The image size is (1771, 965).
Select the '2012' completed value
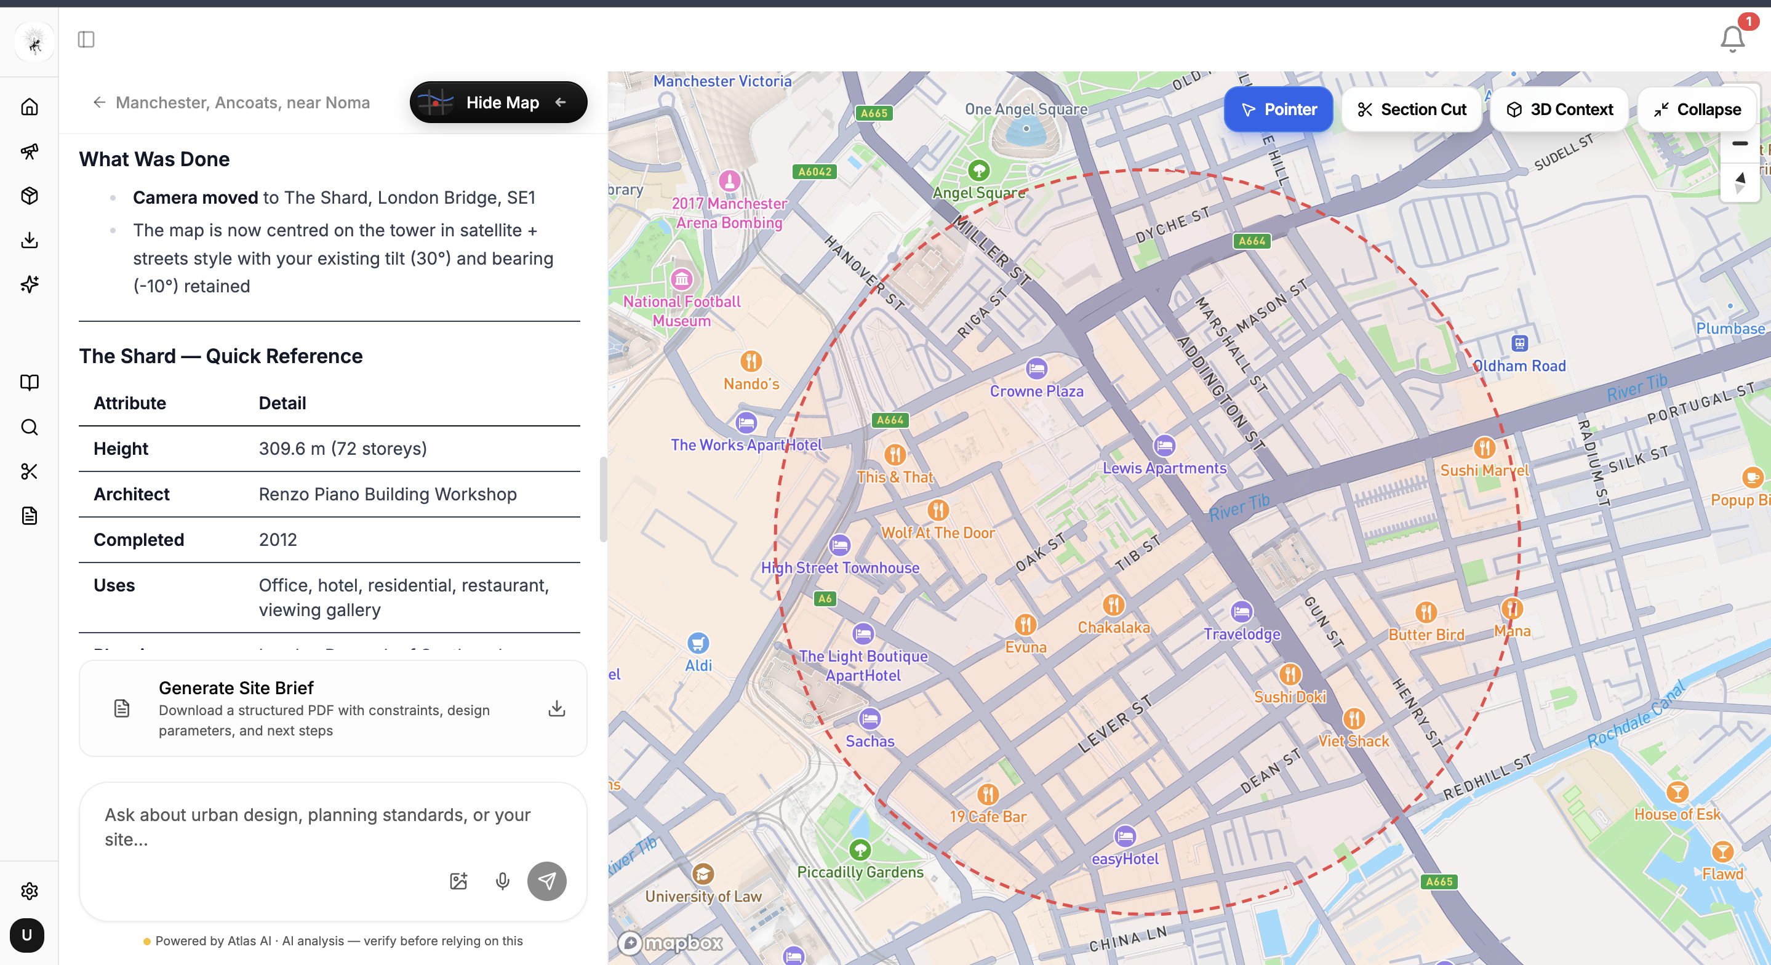click(x=278, y=540)
